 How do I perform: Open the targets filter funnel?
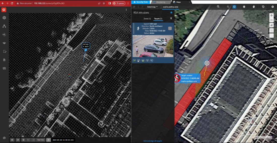click(x=171, y=18)
